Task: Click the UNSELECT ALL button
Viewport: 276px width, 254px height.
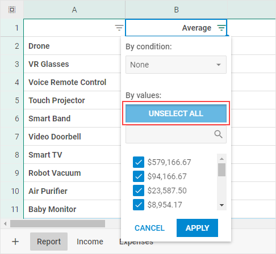Action: [176, 113]
